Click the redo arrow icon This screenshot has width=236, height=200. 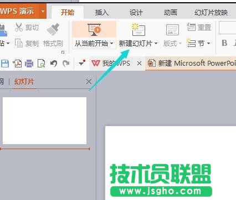66,64
